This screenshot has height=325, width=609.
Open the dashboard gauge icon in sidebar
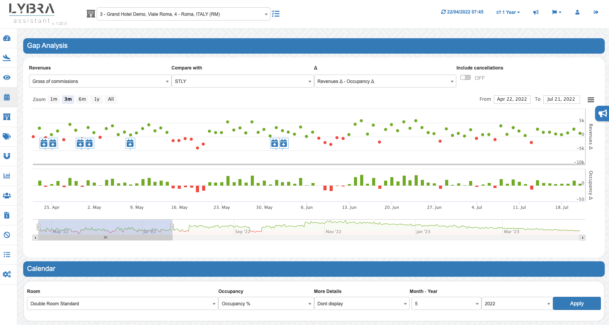(x=7, y=38)
